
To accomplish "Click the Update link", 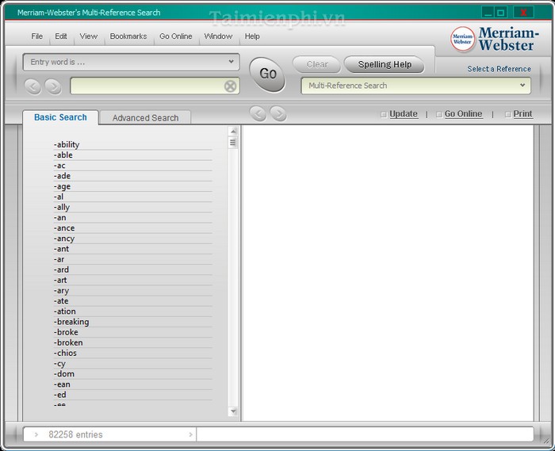I will click(404, 114).
